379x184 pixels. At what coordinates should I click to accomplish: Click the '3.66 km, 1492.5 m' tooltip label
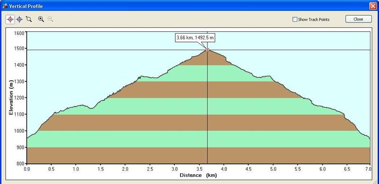[195, 38]
